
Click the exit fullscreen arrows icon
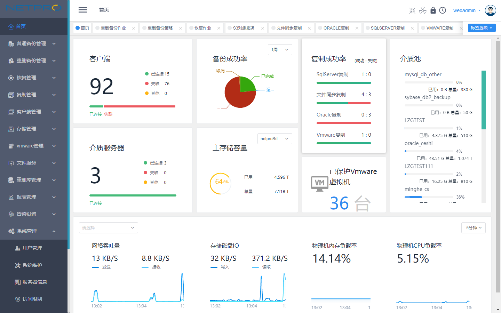pos(412,10)
